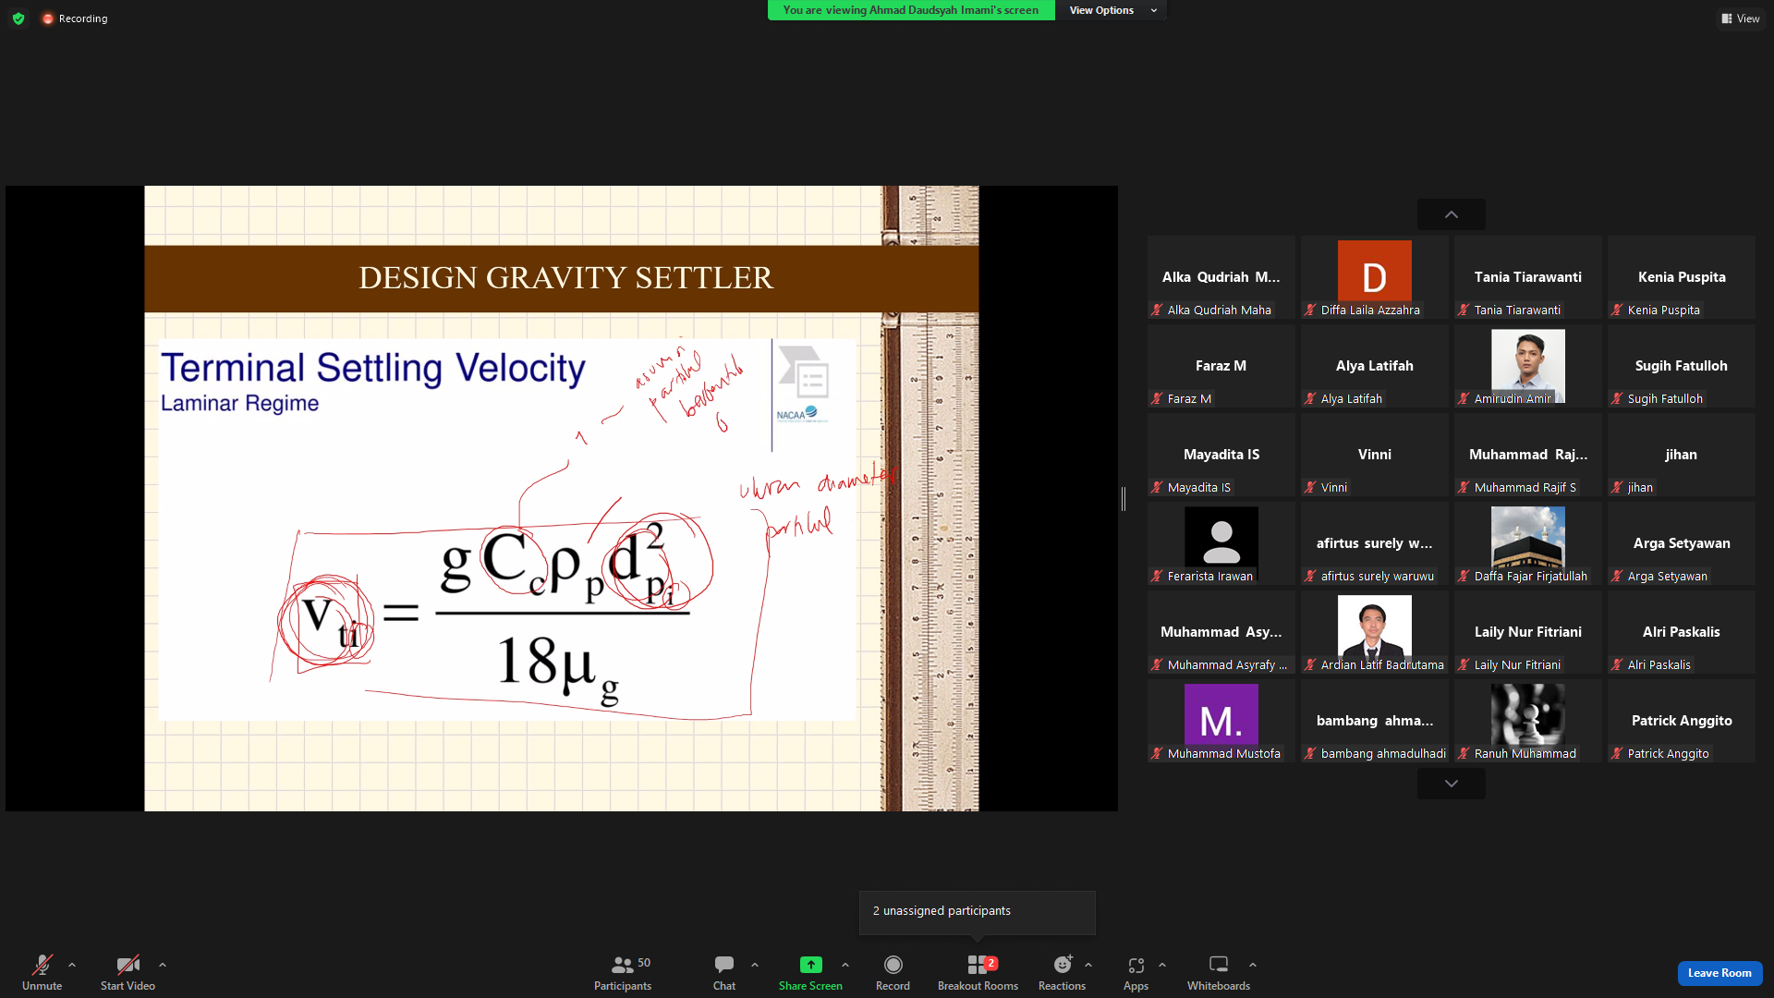Select Amirudin Amir's video tile
This screenshot has width=1774, height=998.
click(x=1528, y=366)
